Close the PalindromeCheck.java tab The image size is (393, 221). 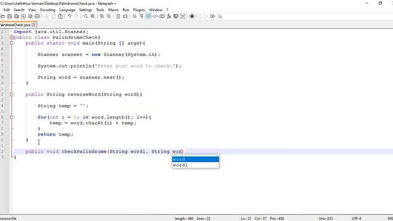coord(33,25)
